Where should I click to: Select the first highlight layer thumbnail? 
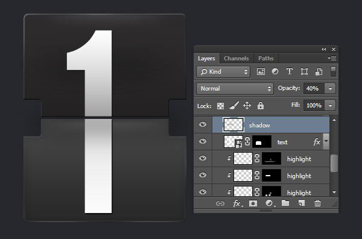pos(243,158)
